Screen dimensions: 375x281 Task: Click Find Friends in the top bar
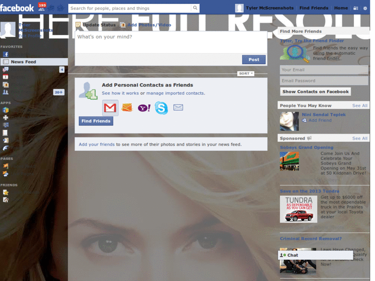point(314,8)
